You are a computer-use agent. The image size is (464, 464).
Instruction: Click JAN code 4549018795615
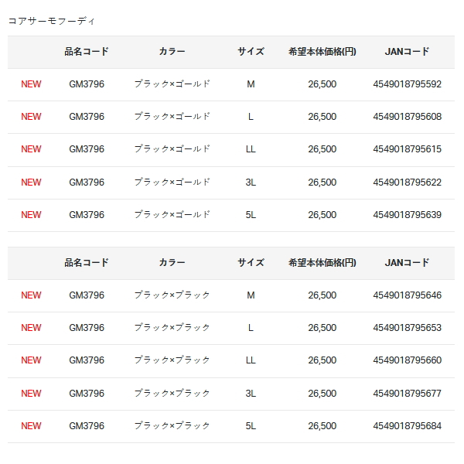pyautogui.click(x=407, y=149)
